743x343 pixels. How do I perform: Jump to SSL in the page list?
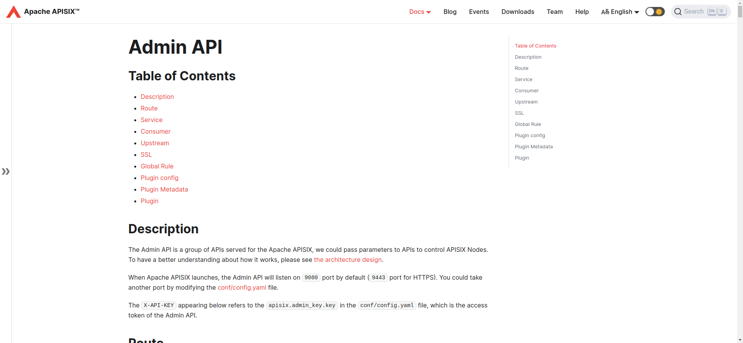click(x=146, y=155)
